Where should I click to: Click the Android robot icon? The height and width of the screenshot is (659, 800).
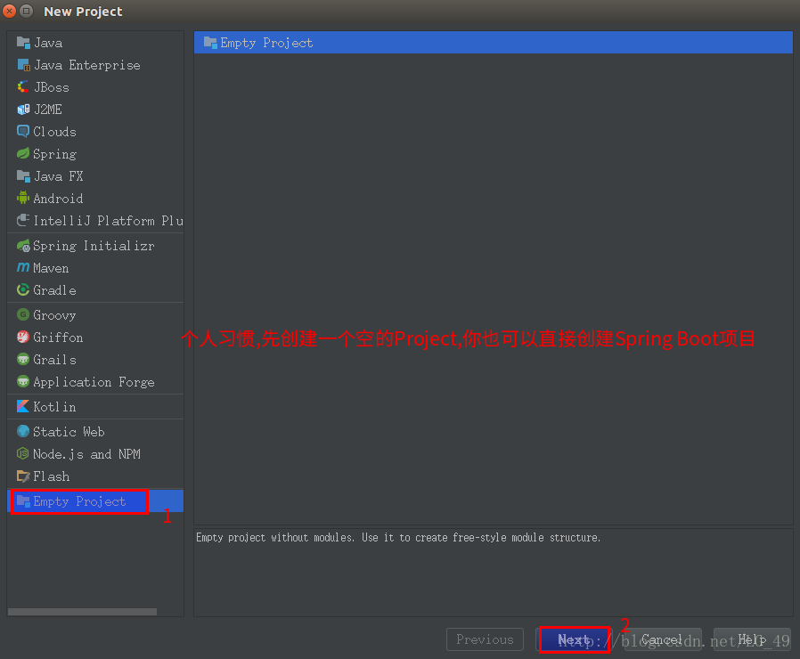point(23,198)
